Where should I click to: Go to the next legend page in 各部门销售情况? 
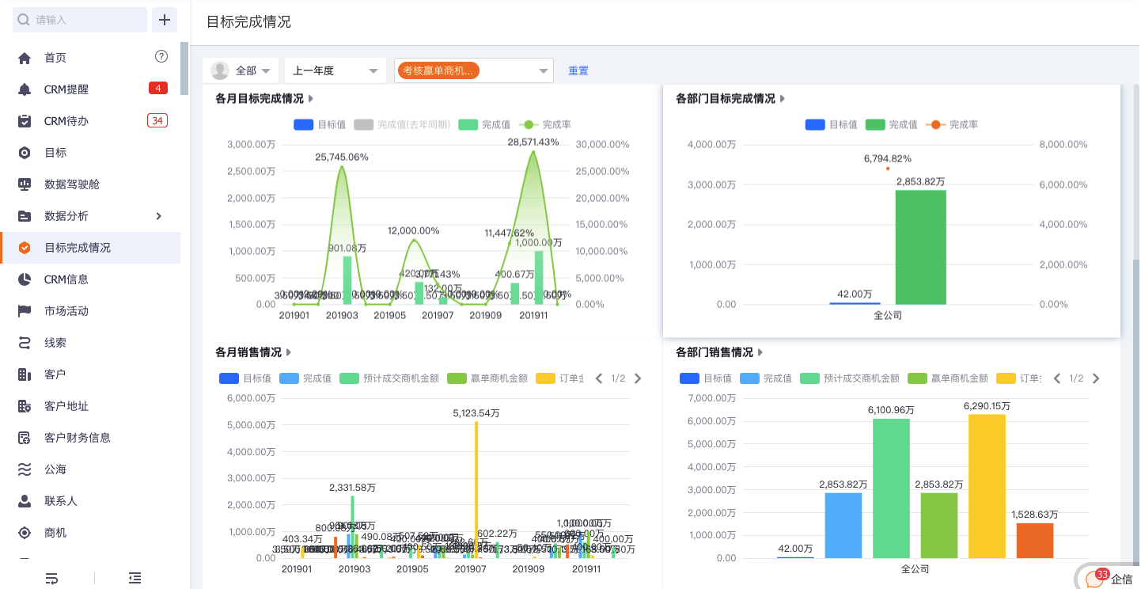pyautogui.click(x=1096, y=378)
